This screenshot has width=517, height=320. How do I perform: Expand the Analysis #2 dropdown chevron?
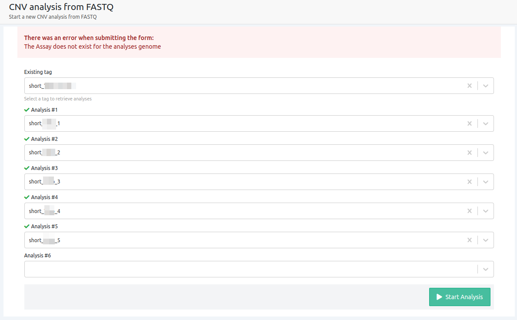click(x=486, y=153)
